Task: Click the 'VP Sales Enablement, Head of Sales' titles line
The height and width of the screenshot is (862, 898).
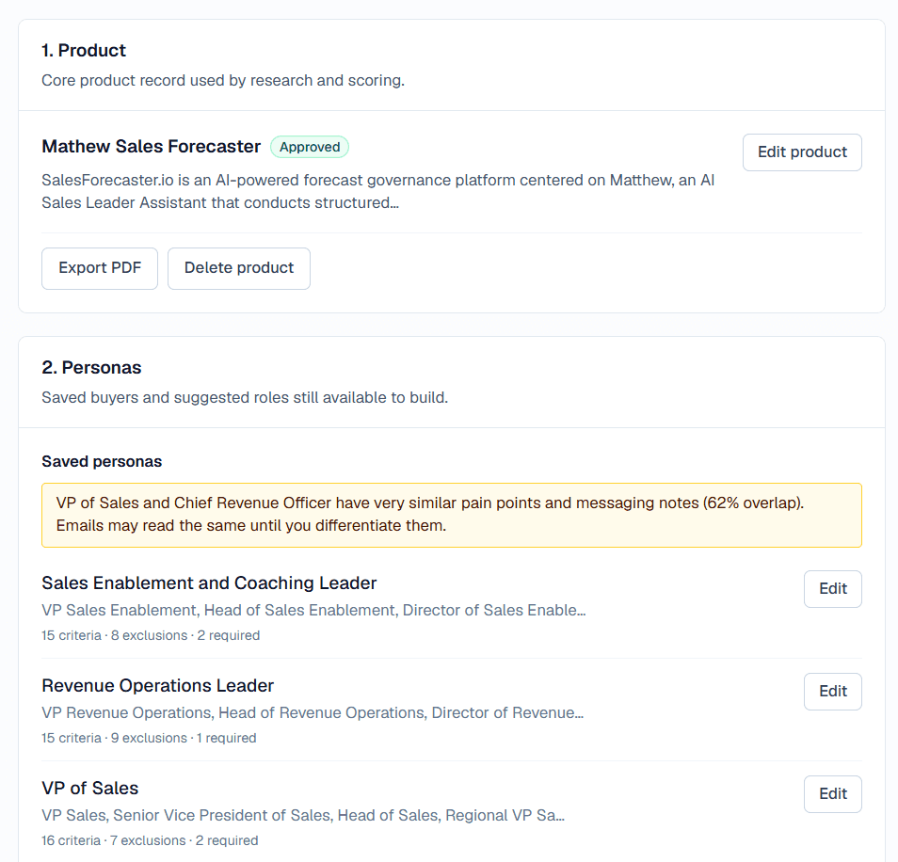Action: pos(313,610)
